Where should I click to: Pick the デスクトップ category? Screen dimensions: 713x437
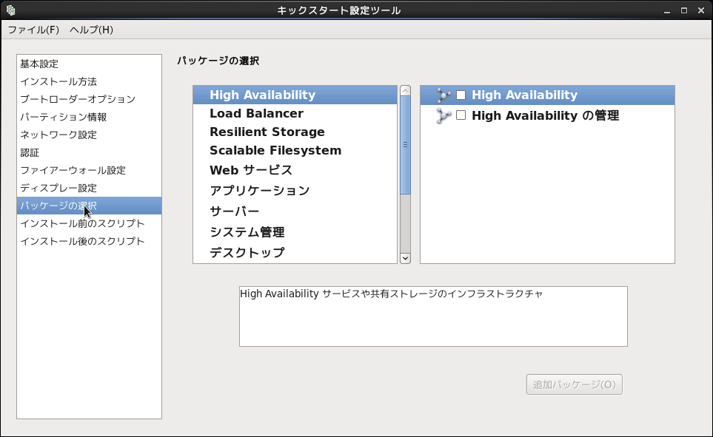coord(247,252)
